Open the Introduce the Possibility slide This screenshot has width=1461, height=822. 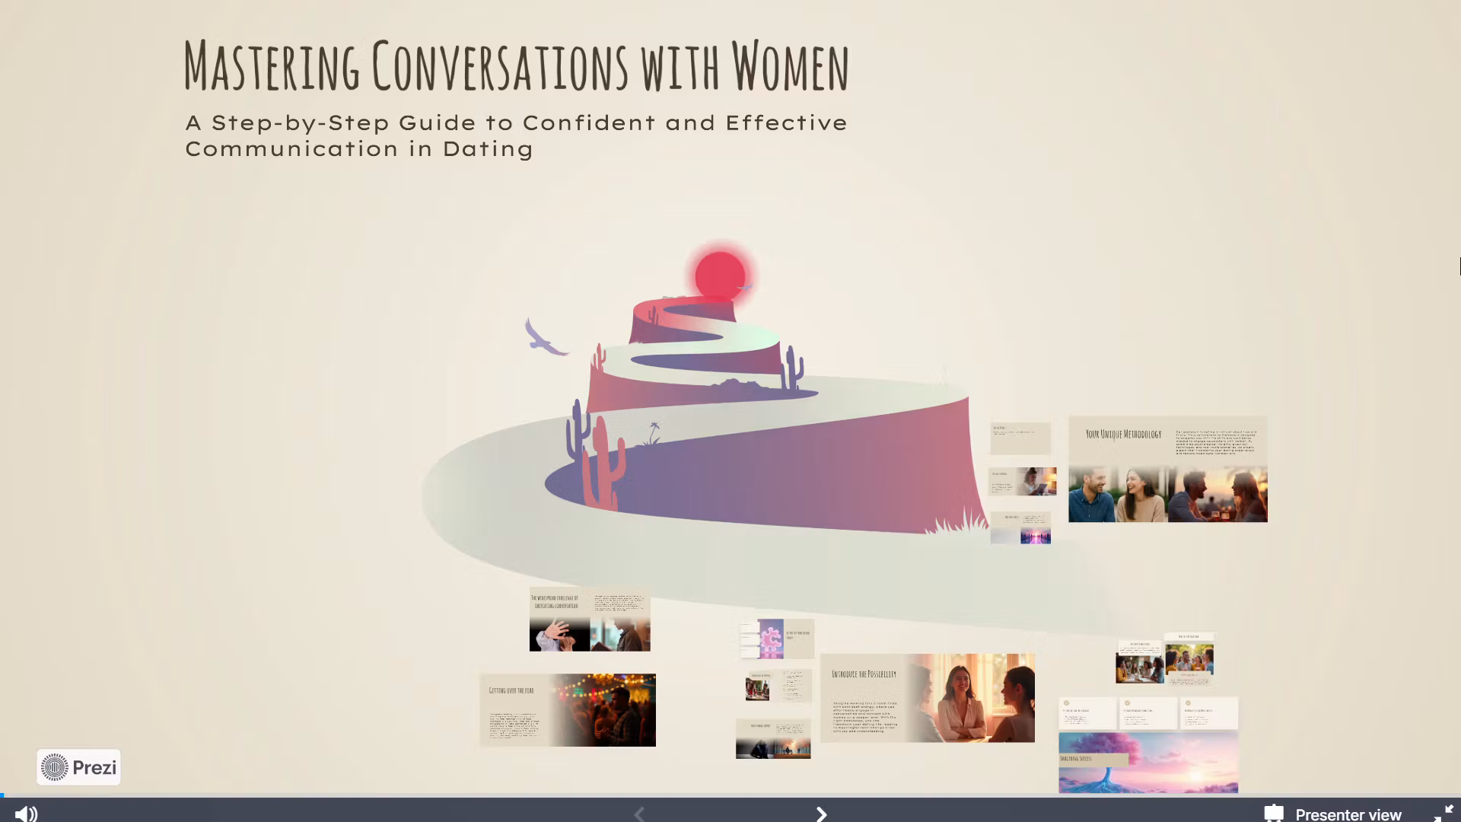pos(928,698)
